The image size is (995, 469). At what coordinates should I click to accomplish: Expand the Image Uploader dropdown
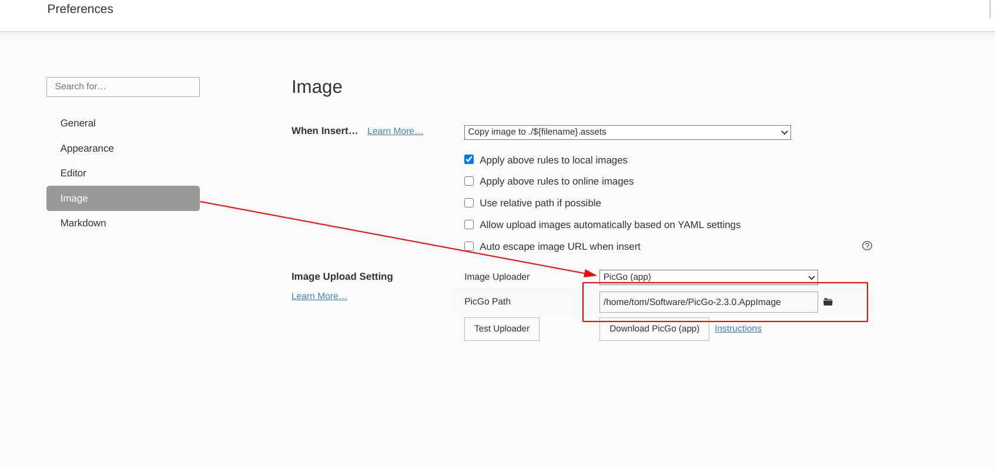coord(708,277)
